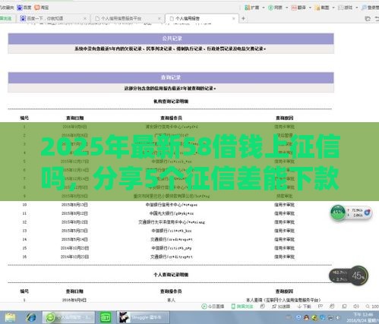Switch to the Snagit taskbar window button

click(143, 317)
